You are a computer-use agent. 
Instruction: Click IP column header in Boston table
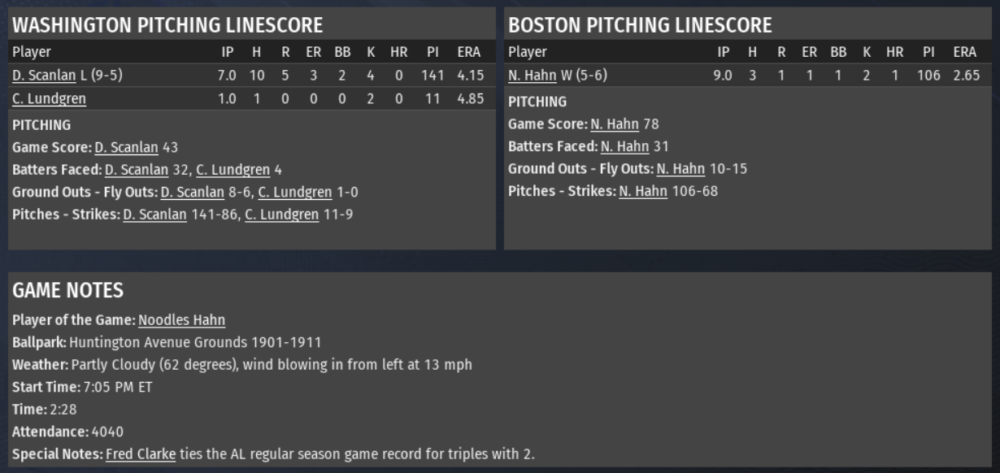723,52
